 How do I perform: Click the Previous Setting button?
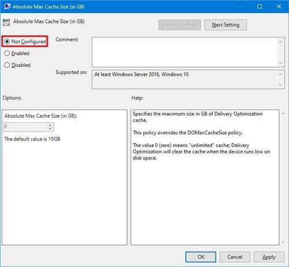(x=180, y=25)
